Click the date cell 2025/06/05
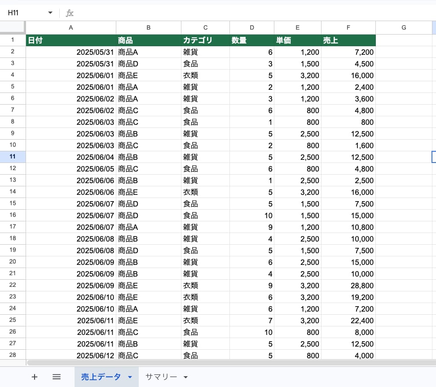 click(71, 169)
